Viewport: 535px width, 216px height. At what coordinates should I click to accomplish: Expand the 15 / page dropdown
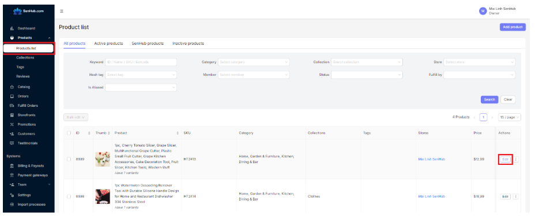coord(510,117)
